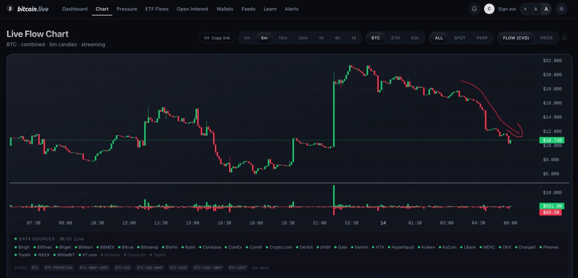Toggle the light/dark theme sun icon
This screenshot has width=578, height=278.
point(561,9)
